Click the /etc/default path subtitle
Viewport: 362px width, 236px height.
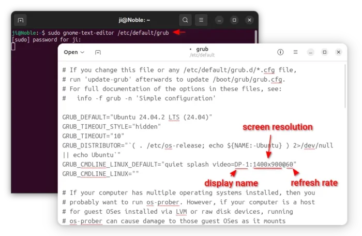click(202, 55)
